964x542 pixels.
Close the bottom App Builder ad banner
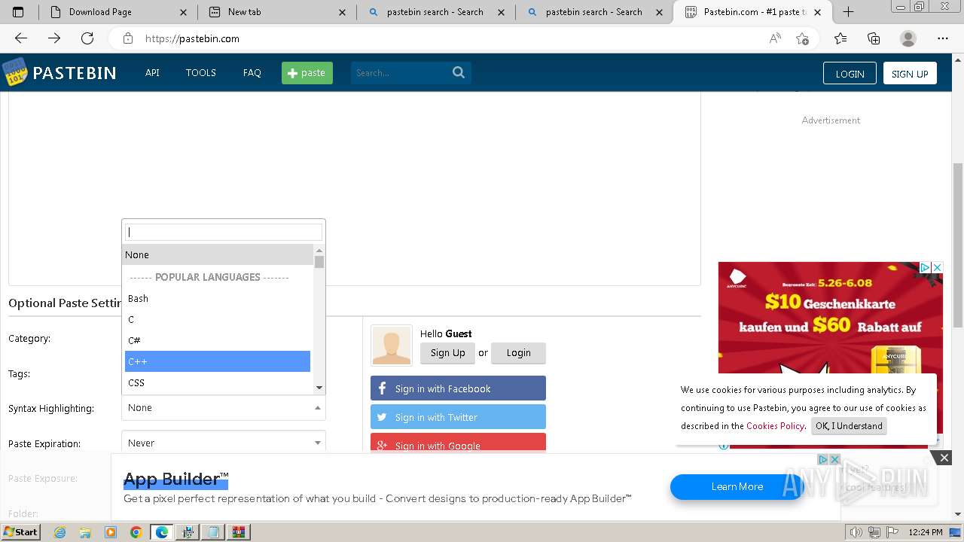tap(944, 458)
